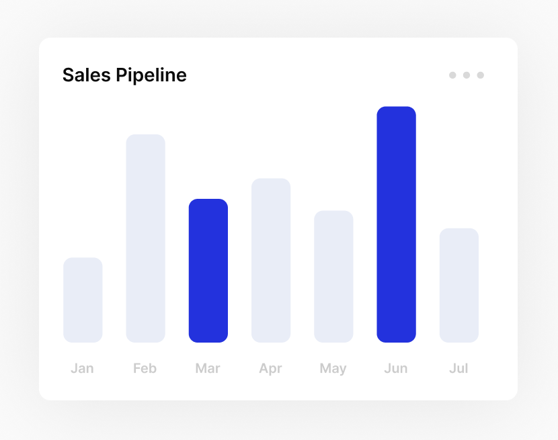Select the highlighted blue Mar bar
The height and width of the screenshot is (440, 558).
pos(208,271)
